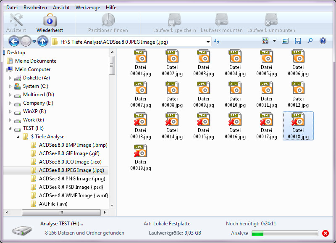Open search with the magnifier icon
336x243 pixels.
[x=310, y=41]
